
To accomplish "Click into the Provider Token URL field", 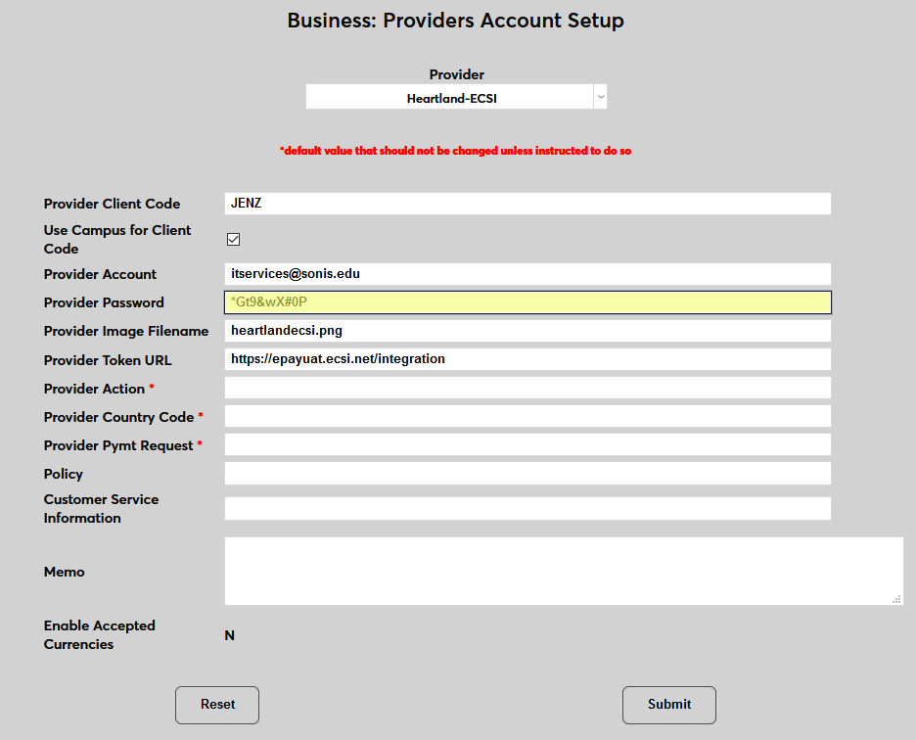I will pos(527,359).
